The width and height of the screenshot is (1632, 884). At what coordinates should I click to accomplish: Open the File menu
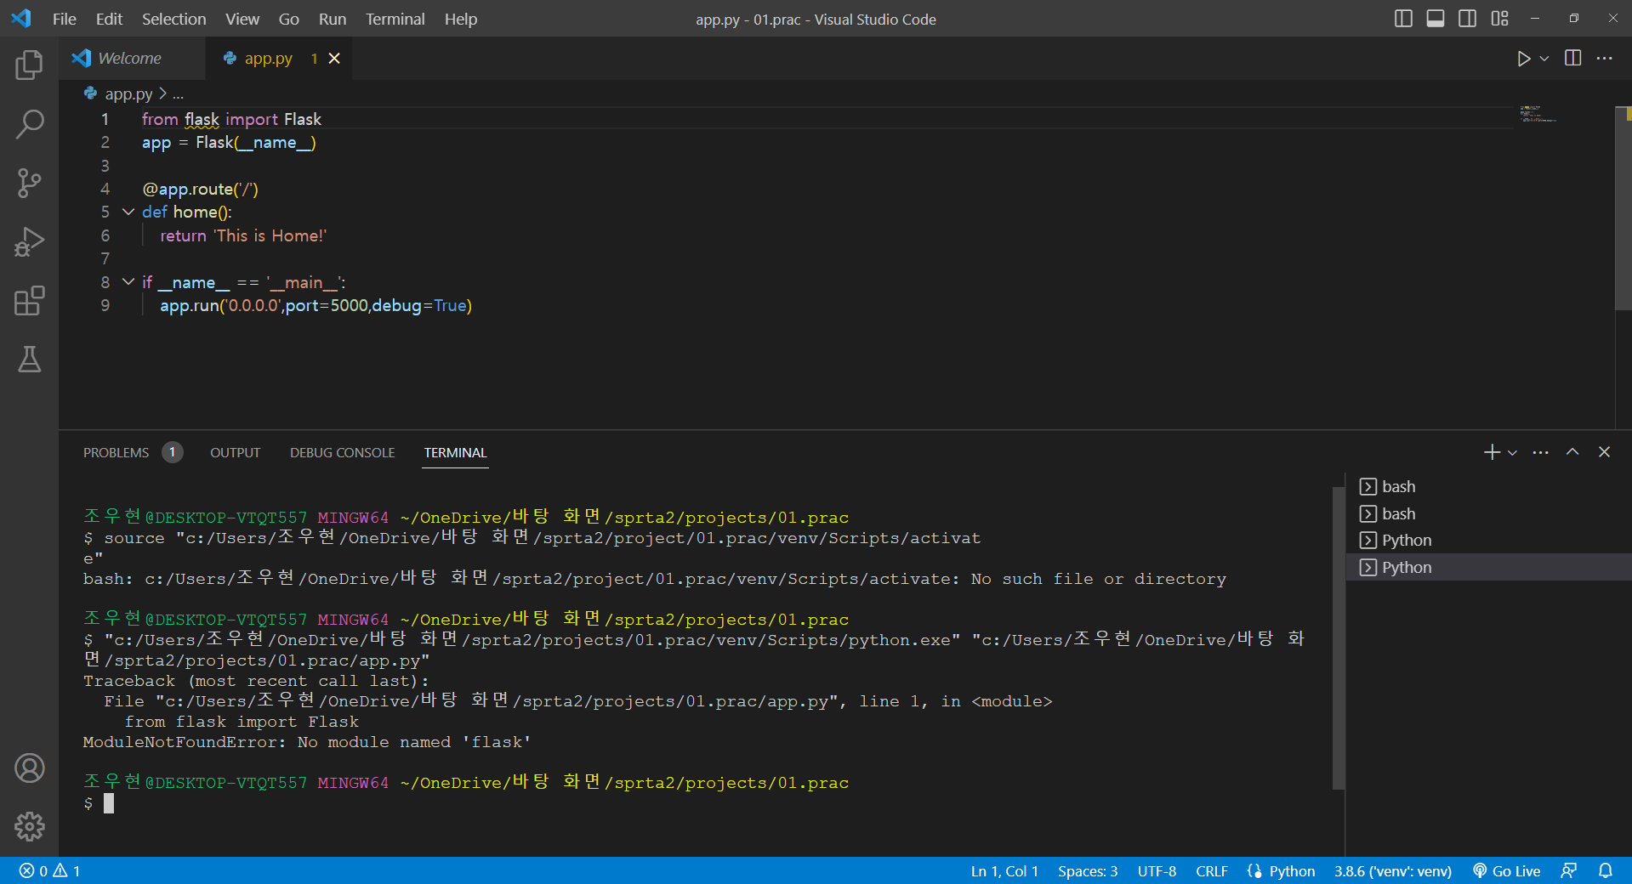pos(65,19)
